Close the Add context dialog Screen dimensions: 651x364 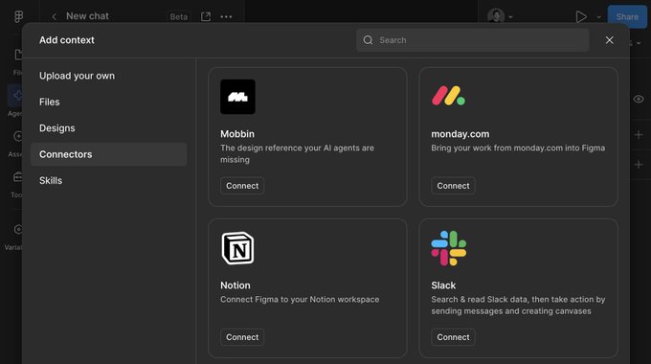pos(609,40)
